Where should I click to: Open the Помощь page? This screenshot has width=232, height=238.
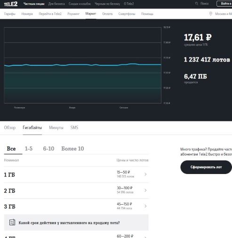(x=147, y=14)
